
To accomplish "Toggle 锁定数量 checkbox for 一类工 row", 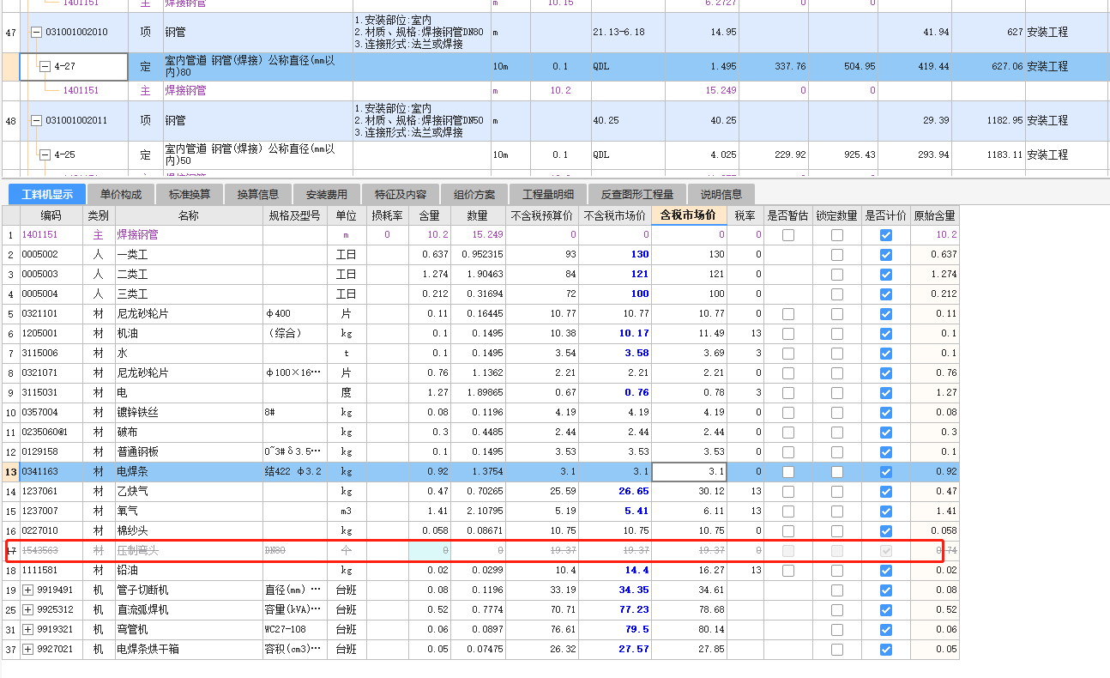I will pos(836,254).
